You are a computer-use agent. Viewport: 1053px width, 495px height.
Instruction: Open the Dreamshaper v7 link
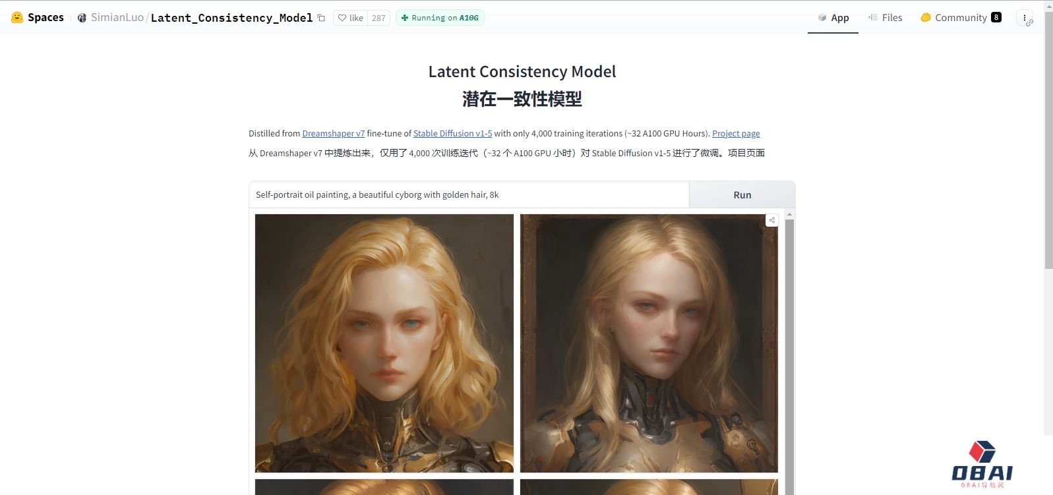tap(333, 133)
